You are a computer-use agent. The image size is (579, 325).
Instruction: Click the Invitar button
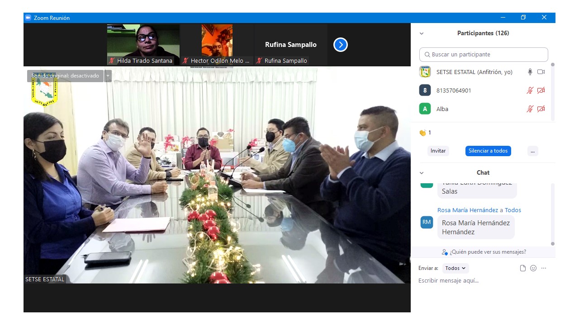[438, 151]
